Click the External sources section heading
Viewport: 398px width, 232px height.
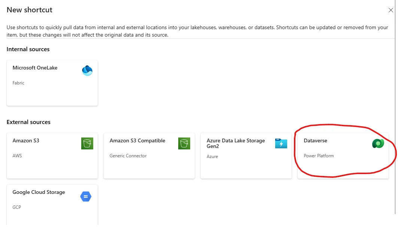[x=28, y=122]
